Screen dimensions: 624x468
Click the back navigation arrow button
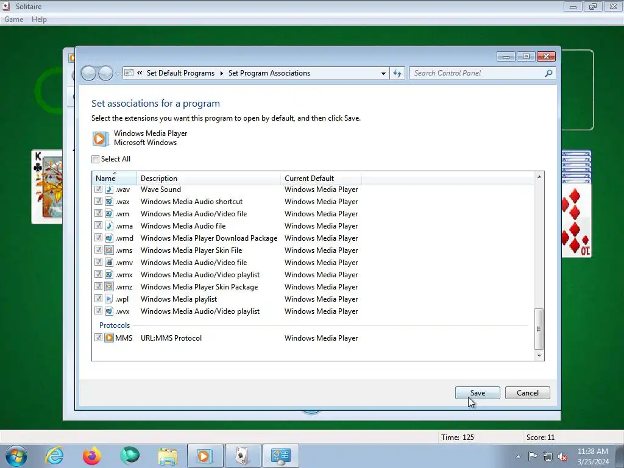(88, 73)
